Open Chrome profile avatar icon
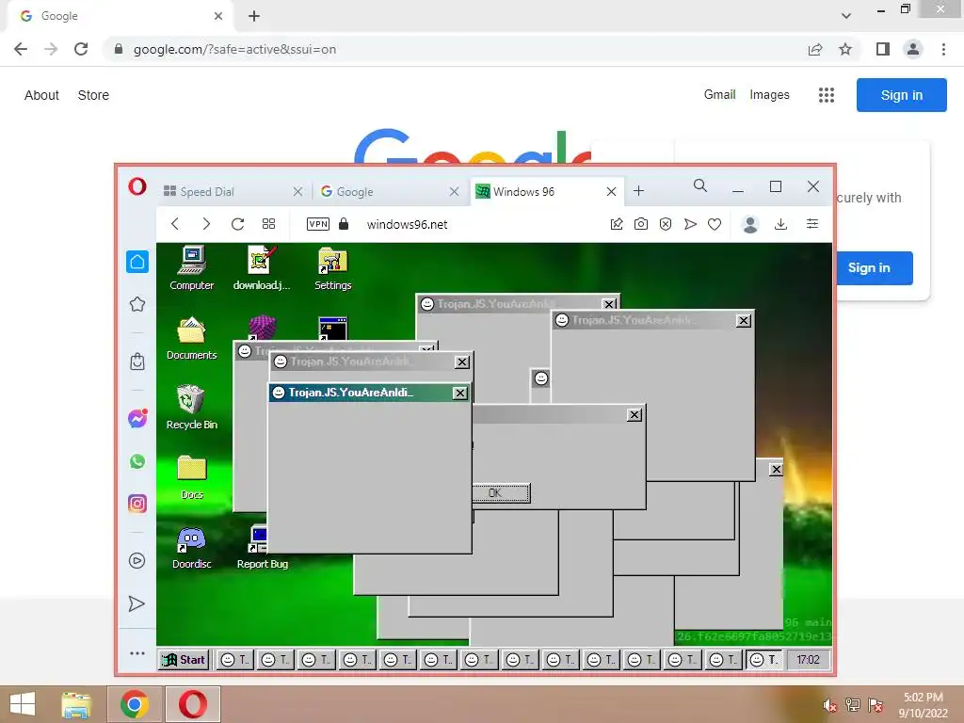The width and height of the screenshot is (964, 723). pos(913,49)
